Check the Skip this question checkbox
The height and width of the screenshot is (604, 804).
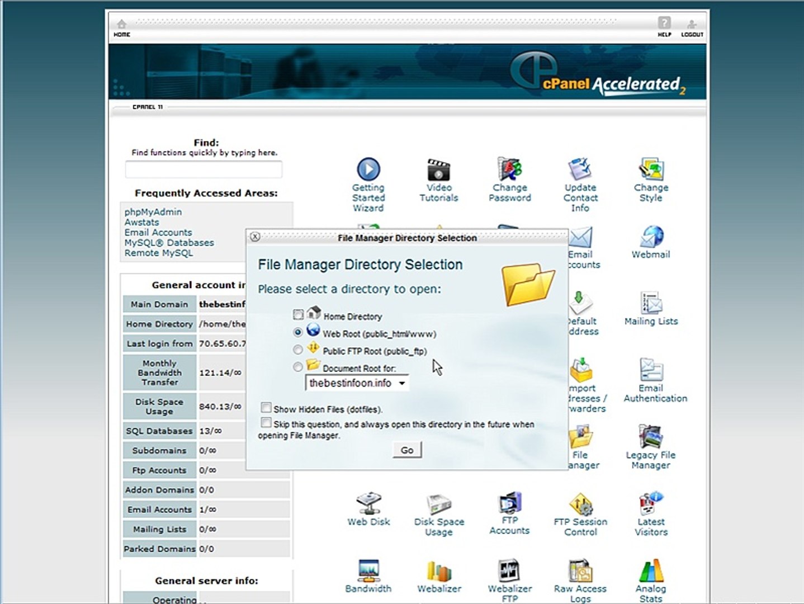[x=266, y=423]
